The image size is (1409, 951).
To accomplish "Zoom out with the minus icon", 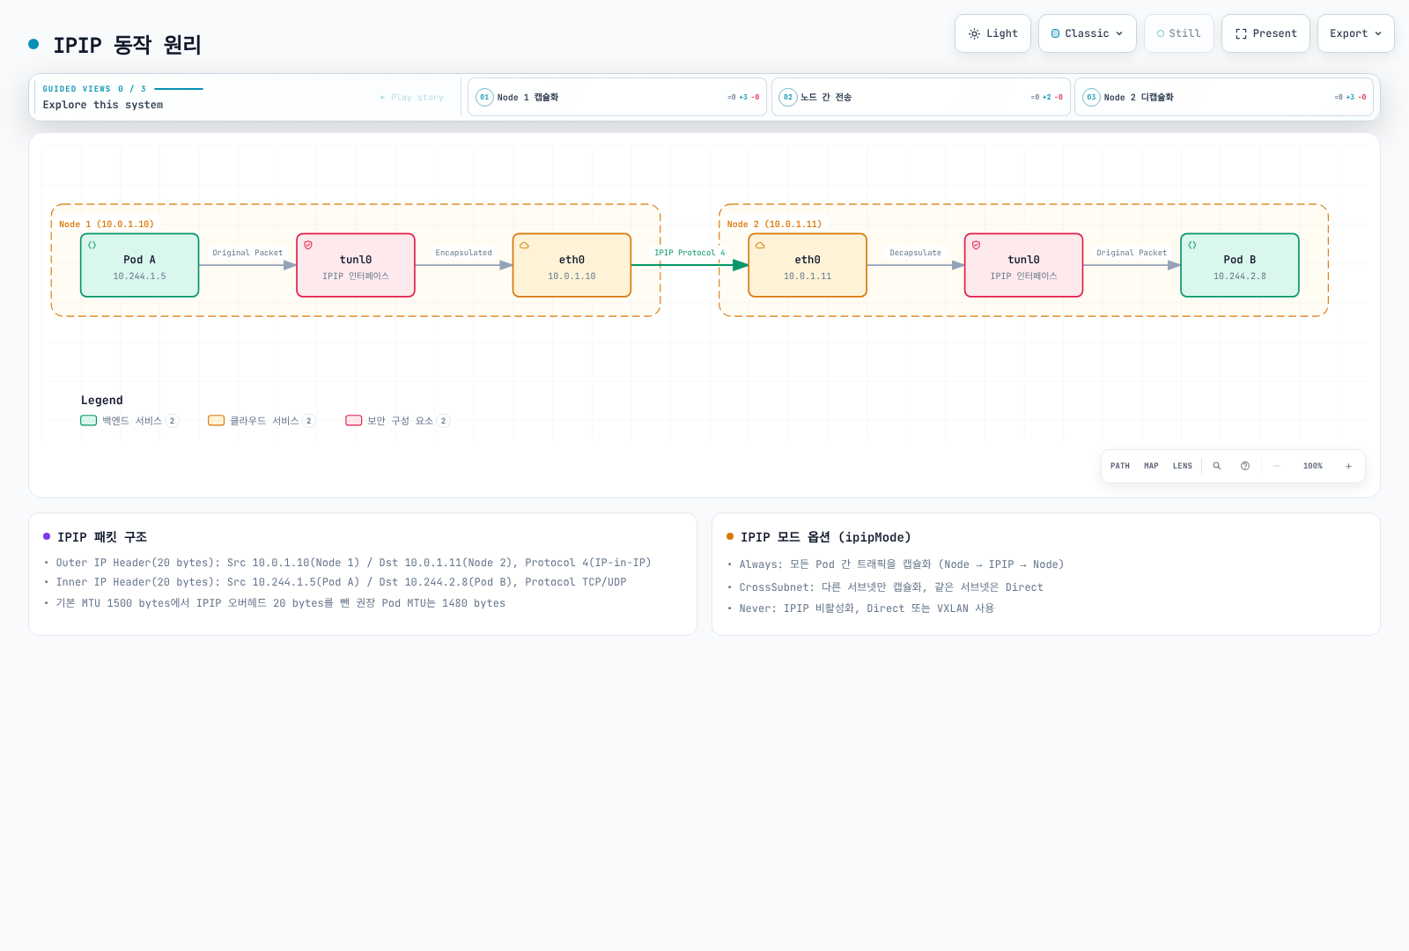I will coord(1277,466).
